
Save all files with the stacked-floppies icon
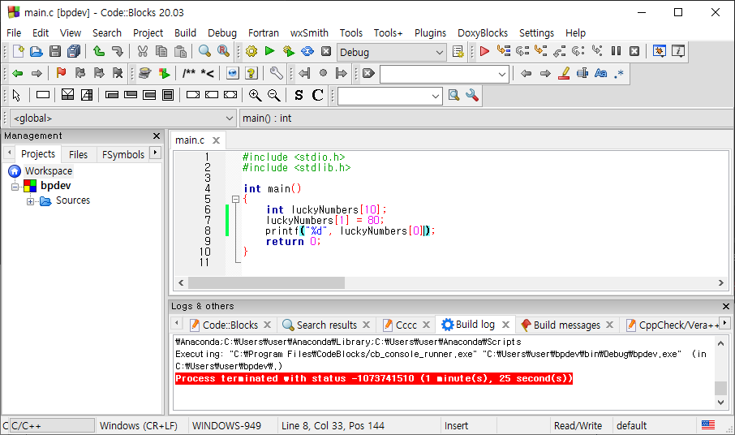click(x=74, y=51)
